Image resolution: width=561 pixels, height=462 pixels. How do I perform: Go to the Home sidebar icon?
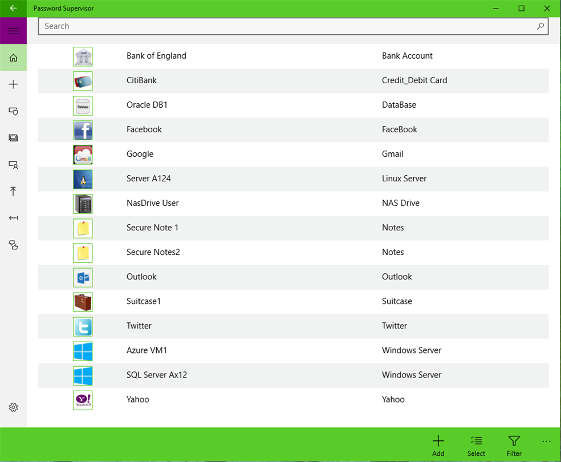(13, 58)
